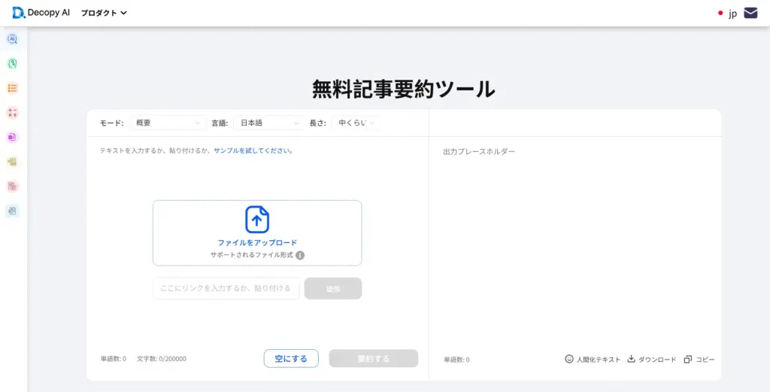Click the link input field
The width and height of the screenshot is (770, 392).
226,288
